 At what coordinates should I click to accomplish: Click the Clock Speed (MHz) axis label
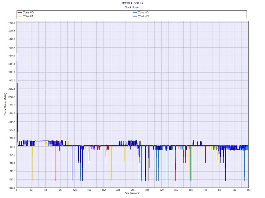click(x=5, y=104)
